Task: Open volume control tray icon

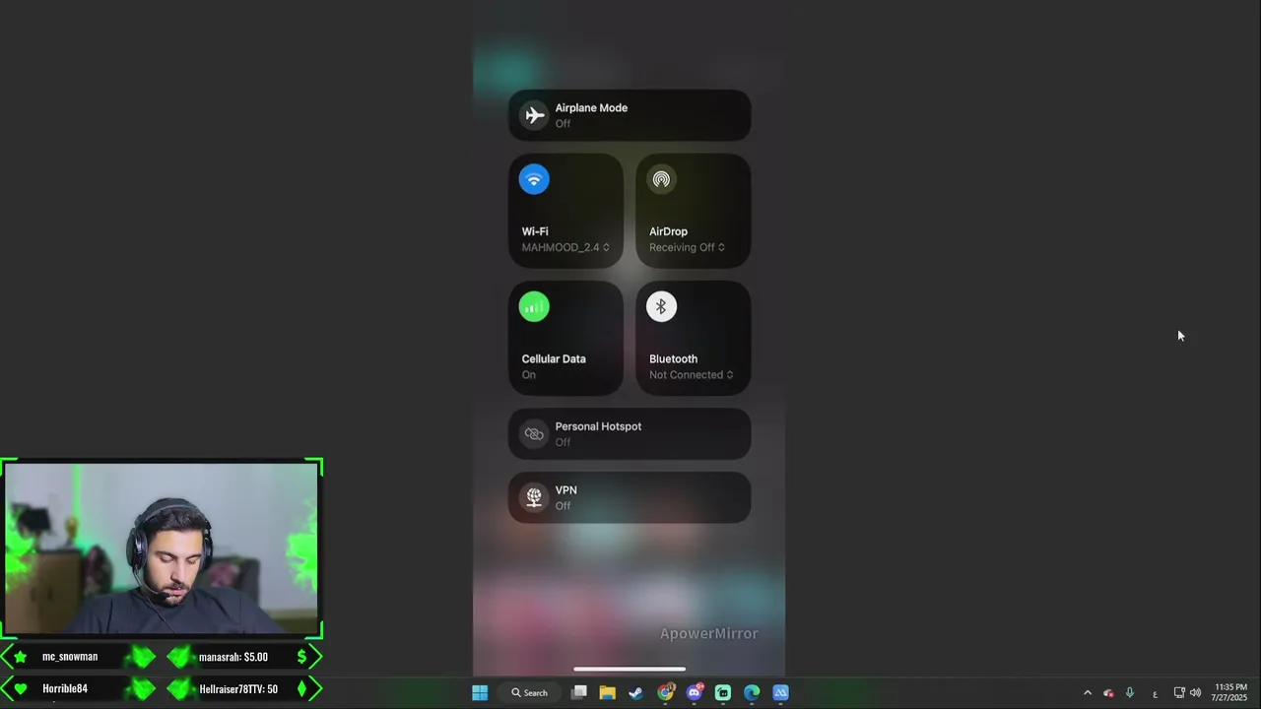Action: point(1195,692)
